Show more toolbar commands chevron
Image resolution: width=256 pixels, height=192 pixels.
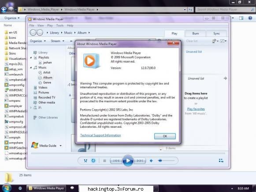(71, 41)
